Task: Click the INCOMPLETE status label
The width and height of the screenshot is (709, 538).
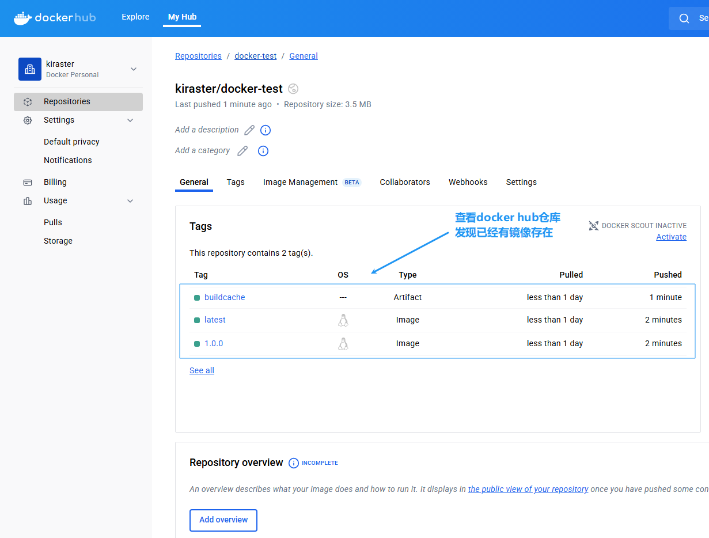Action: point(320,463)
